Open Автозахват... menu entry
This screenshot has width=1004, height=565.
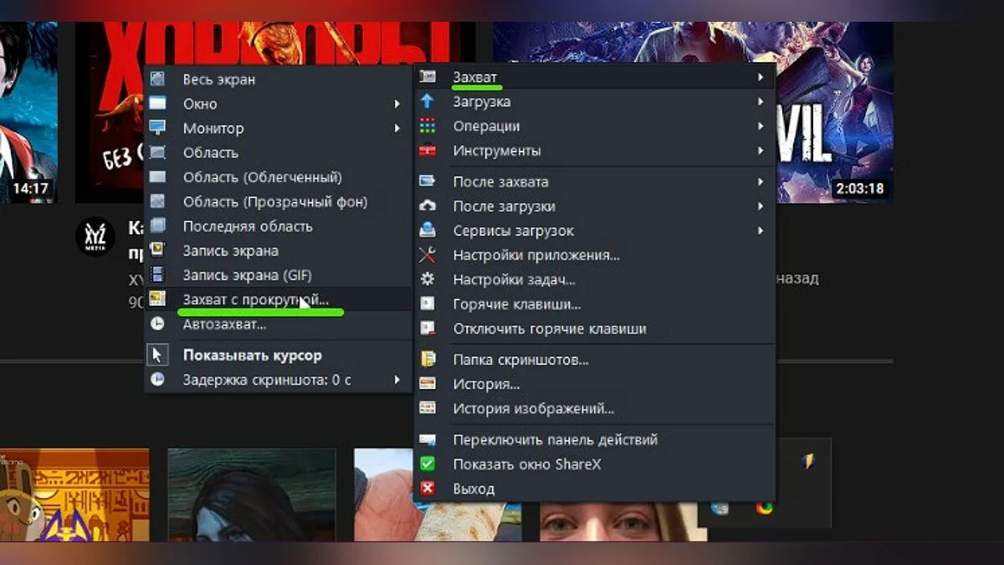point(279,324)
